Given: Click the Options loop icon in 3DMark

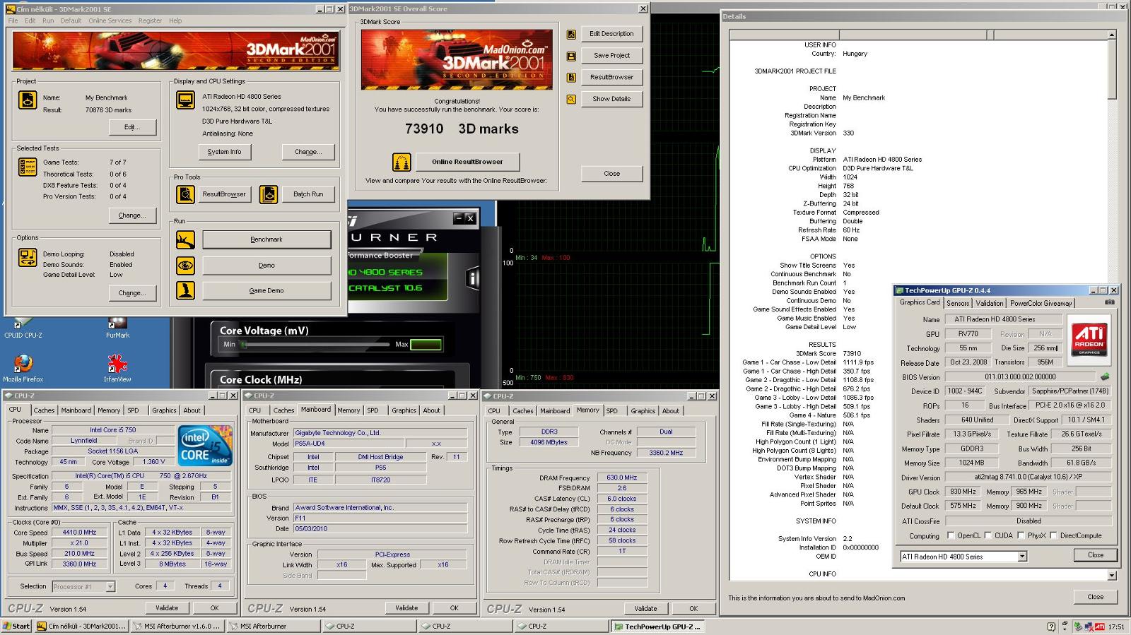Looking at the screenshot, I should (28, 258).
